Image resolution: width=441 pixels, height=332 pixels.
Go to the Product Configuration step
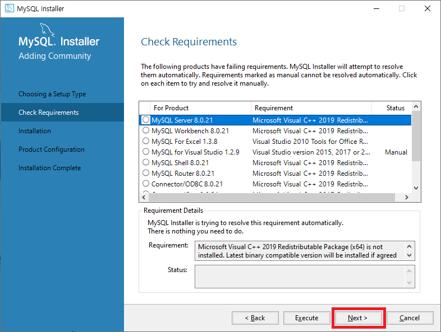click(x=52, y=149)
